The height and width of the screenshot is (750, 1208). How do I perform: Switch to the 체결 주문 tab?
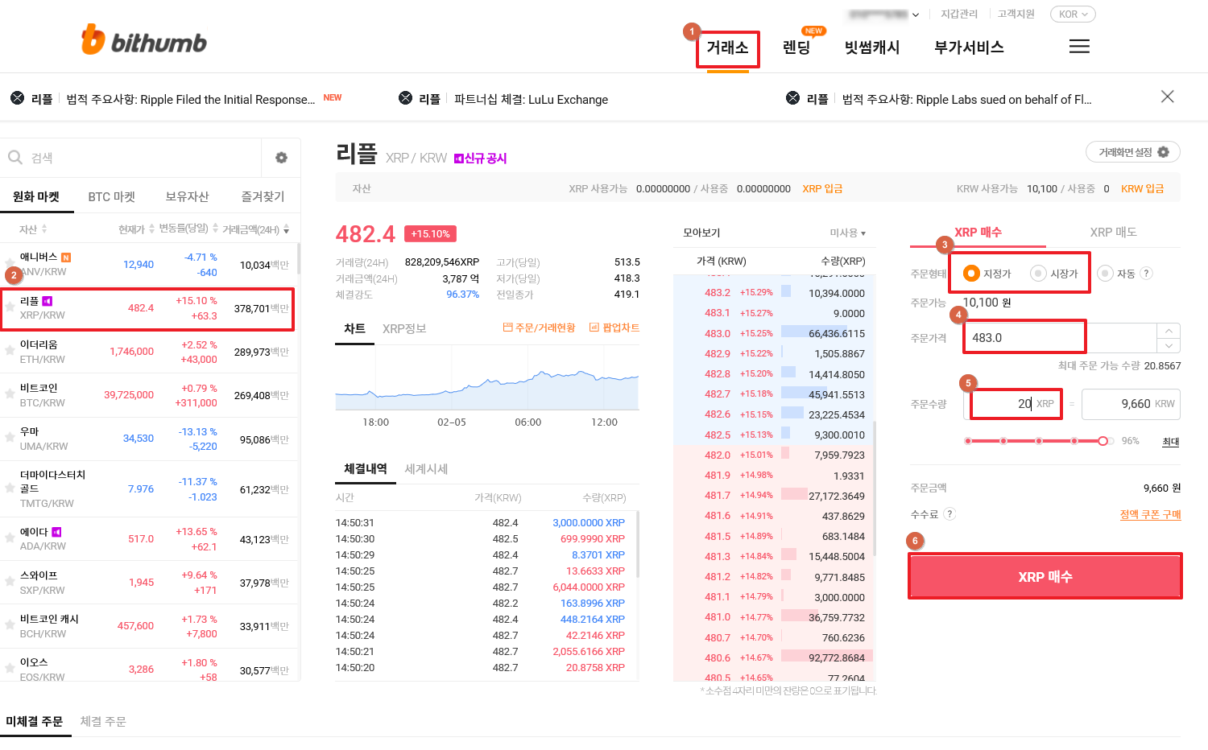(103, 721)
